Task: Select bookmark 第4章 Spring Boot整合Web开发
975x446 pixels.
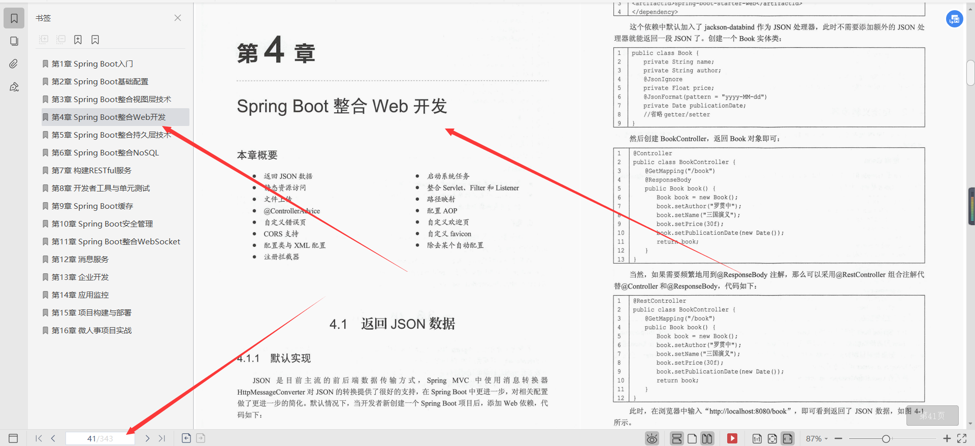Action: pyautogui.click(x=115, y=117)
